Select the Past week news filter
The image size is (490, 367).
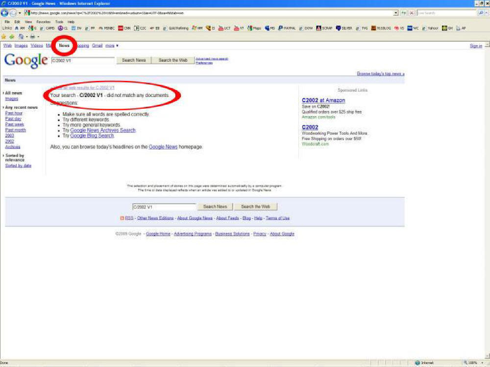click(14, 124)
